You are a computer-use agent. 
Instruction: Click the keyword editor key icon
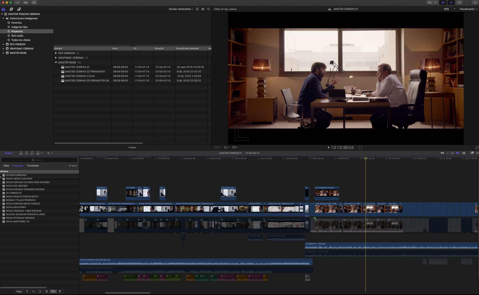click(x=26, y=2)
